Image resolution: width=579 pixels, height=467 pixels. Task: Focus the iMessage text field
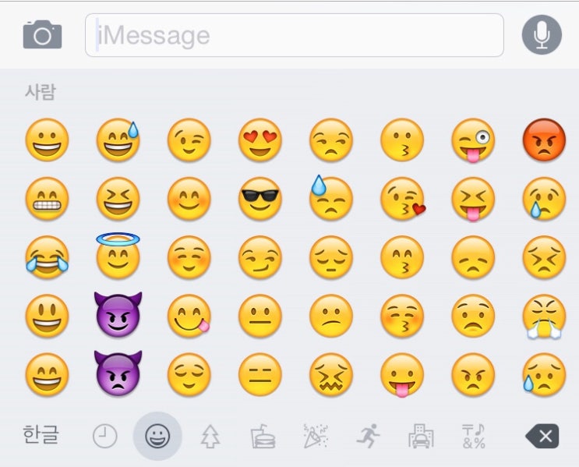(x=295, y=35)
